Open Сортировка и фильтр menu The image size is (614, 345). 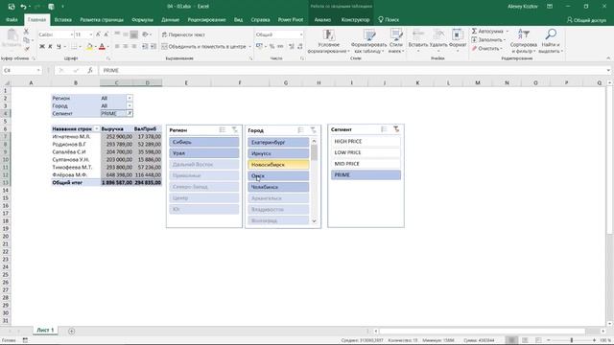(524, 41)
